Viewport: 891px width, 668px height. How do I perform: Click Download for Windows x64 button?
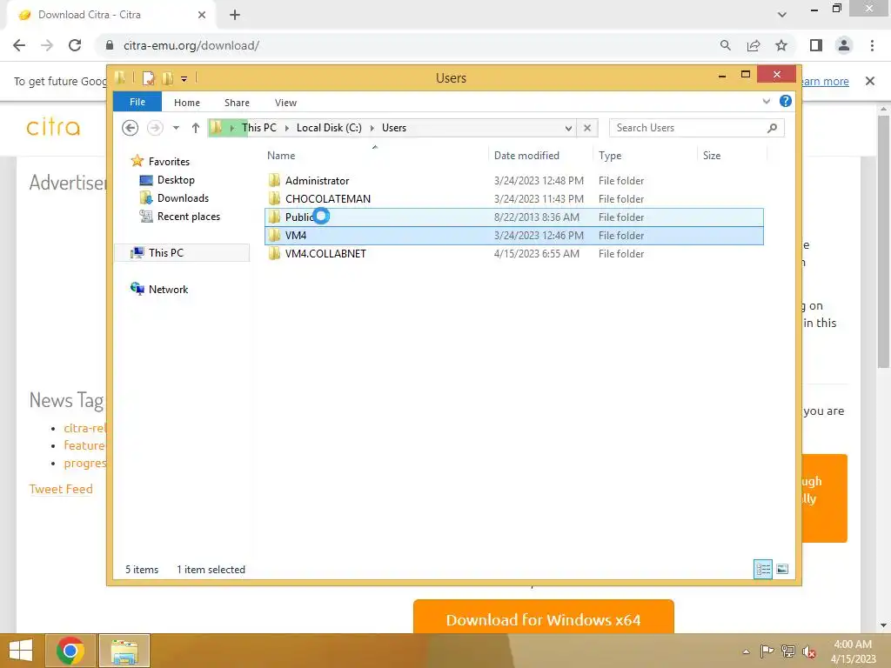pyautogui.click(x=543, y=618)
